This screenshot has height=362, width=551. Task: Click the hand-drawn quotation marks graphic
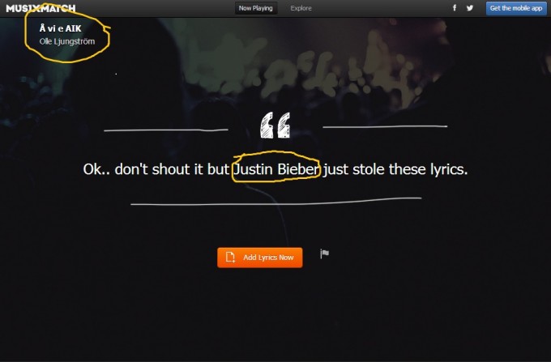click(x=275, y=125)
